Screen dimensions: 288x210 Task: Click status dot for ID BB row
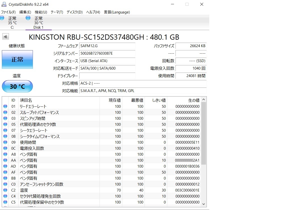coord(5,178)
